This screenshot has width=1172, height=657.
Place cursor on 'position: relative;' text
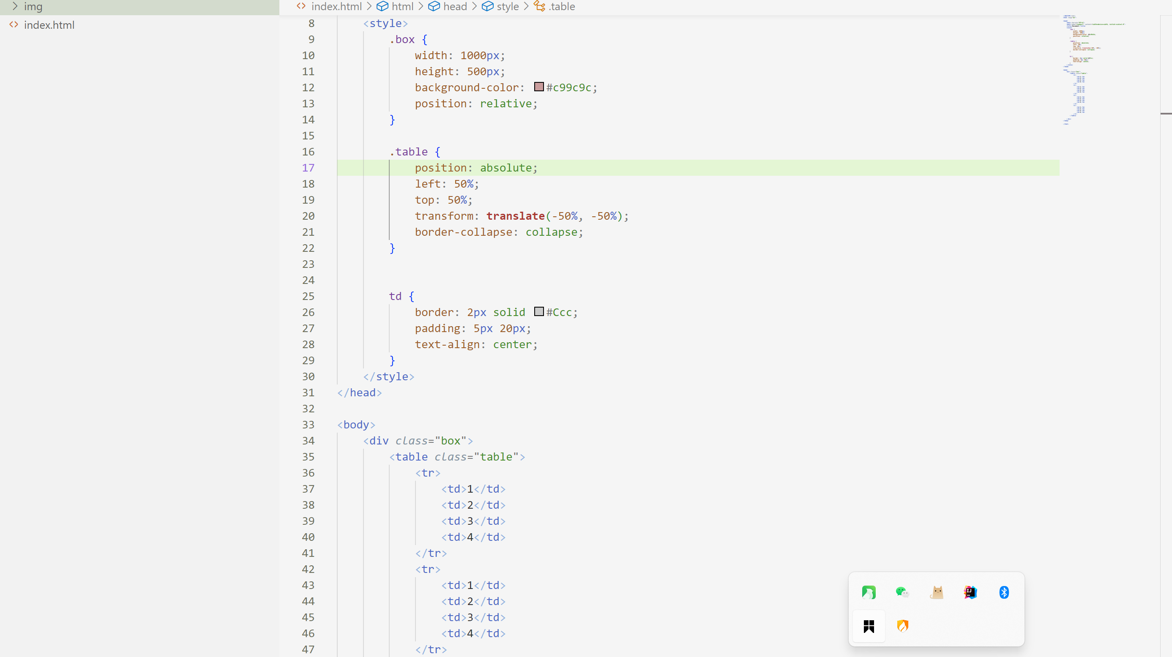(476, 104)
